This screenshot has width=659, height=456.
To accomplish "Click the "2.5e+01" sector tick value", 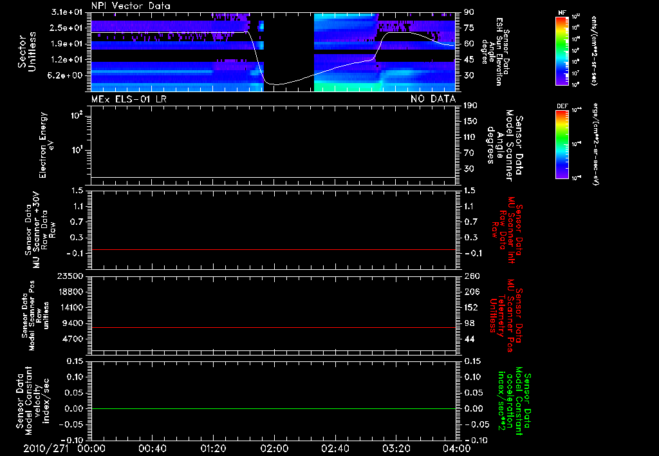I will coord(67,28).
